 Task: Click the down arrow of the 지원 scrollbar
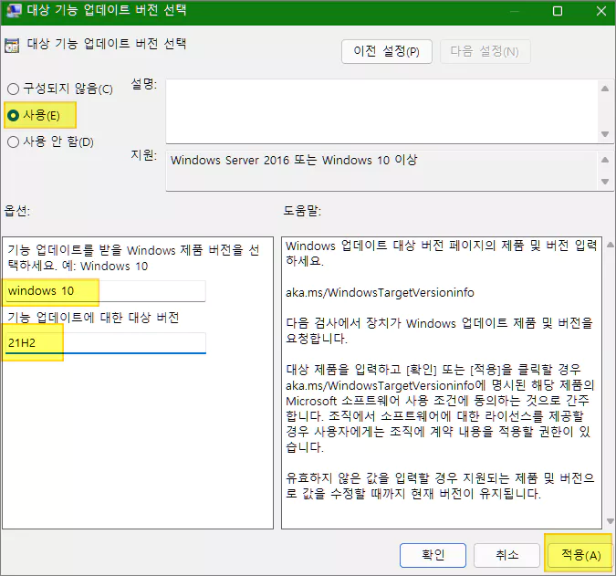coord(605,182)
